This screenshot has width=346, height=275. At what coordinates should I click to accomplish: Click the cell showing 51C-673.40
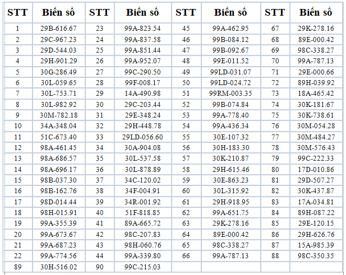(x=58, y=137)
